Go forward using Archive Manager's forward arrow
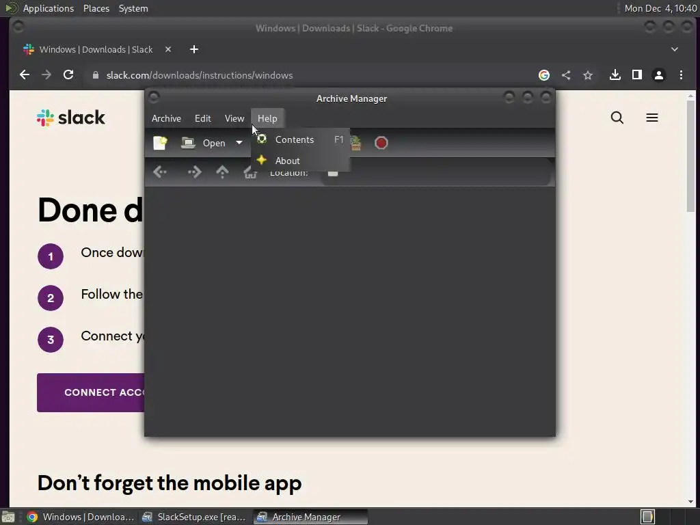Image resolution: width=700 pixels, height=525 pixels. coord(194,172)
